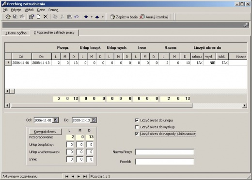Toggle 'Liczyć okres do nagrody jubileuszowej' checkbox
This screenshot has height=180, width=252.
pyautogui.click(x=137, y=134)
